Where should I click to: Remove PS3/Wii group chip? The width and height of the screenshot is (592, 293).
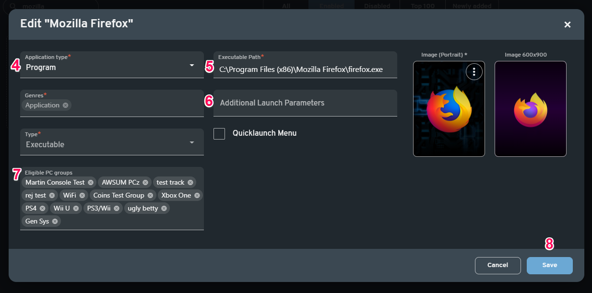116,208
